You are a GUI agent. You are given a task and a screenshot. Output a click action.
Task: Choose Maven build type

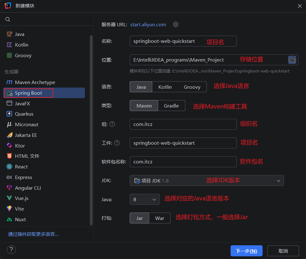pyautogui.click(x=144, y=106)
